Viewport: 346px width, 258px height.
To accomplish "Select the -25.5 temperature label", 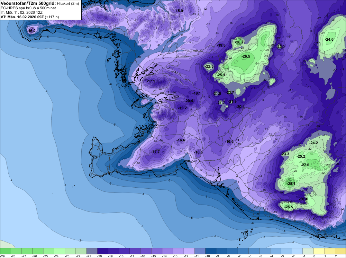I will (289, 207).
